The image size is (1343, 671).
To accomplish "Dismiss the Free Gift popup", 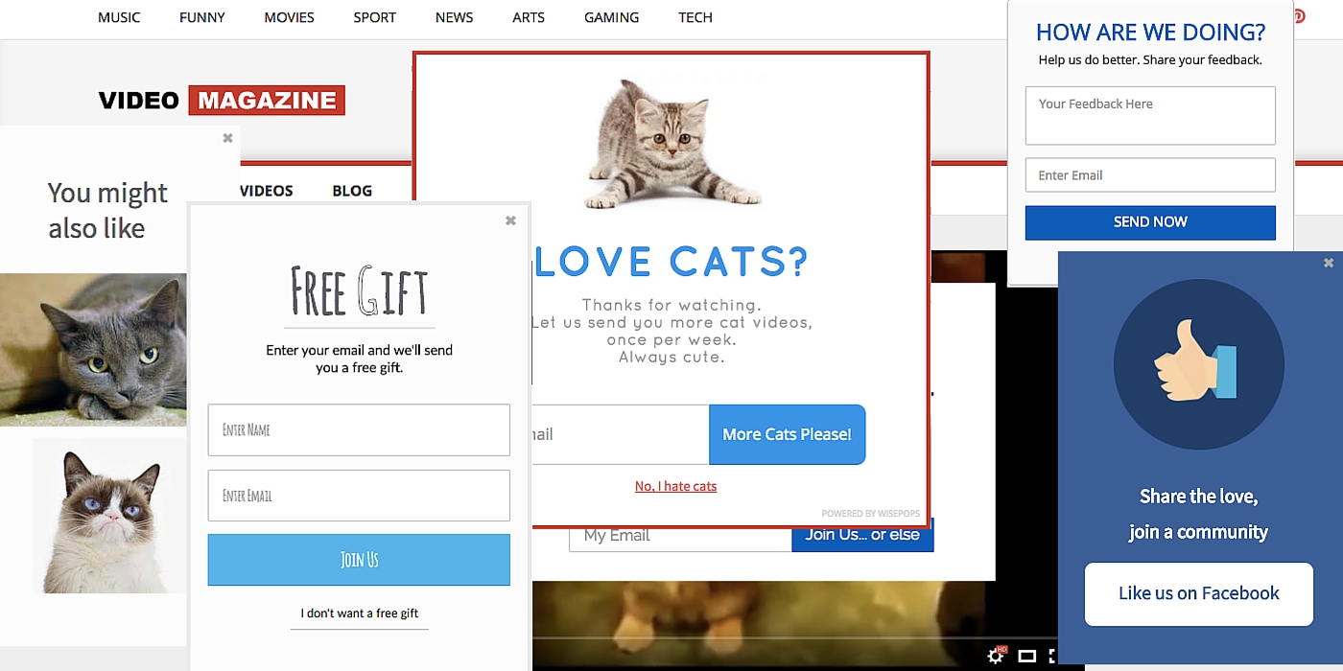I will click(509, 220).
